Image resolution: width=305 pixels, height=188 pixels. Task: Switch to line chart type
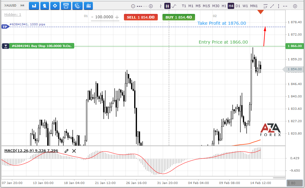174,6
